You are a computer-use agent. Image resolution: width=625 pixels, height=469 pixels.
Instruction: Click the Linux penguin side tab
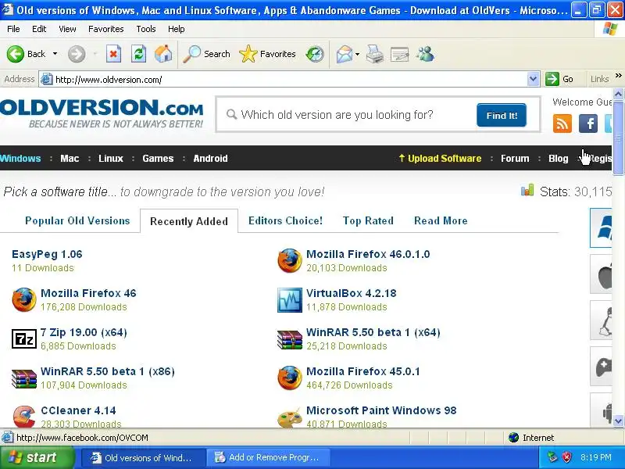pos(601,320)
